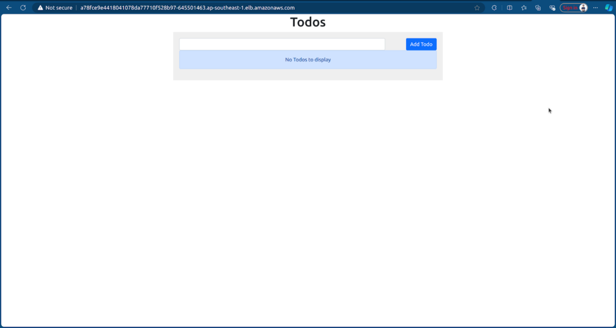Screen dimensions: 616x328
Task: Click the profile avatar picture
Action: coord(582,8)
